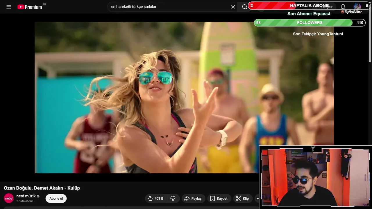
Task: Create a clip with Klip button
Action: (x=243, y=199)
